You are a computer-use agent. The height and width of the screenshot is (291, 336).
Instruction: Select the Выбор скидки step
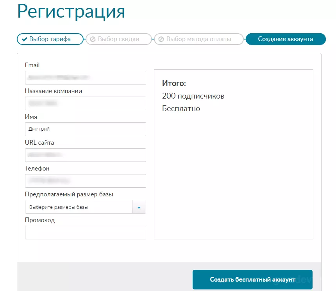click(119, 39)
